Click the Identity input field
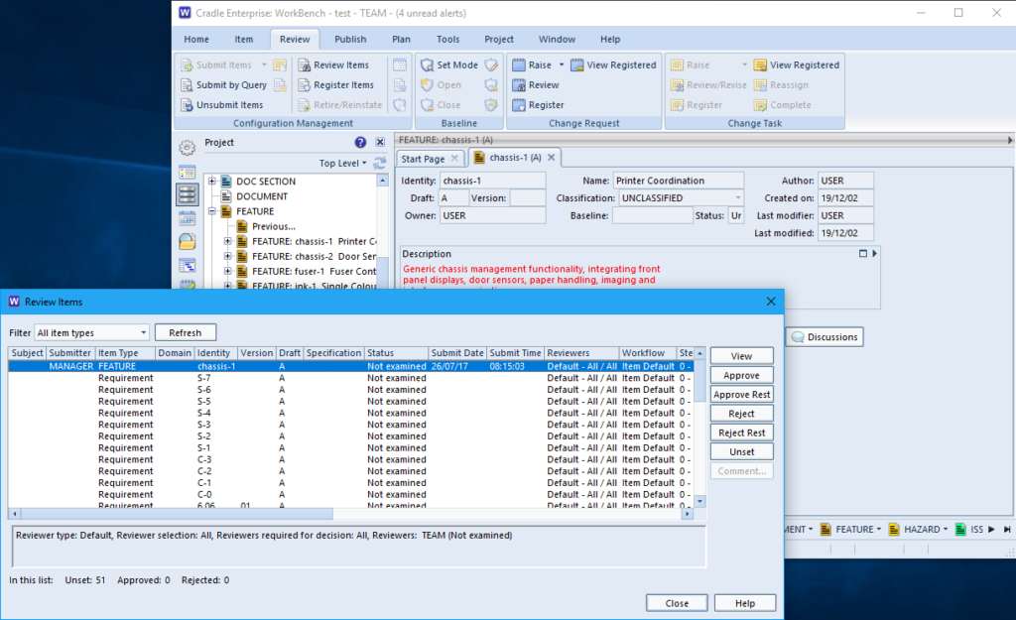This screenshot has height=620, width=1016. click(x=492, y=181)
